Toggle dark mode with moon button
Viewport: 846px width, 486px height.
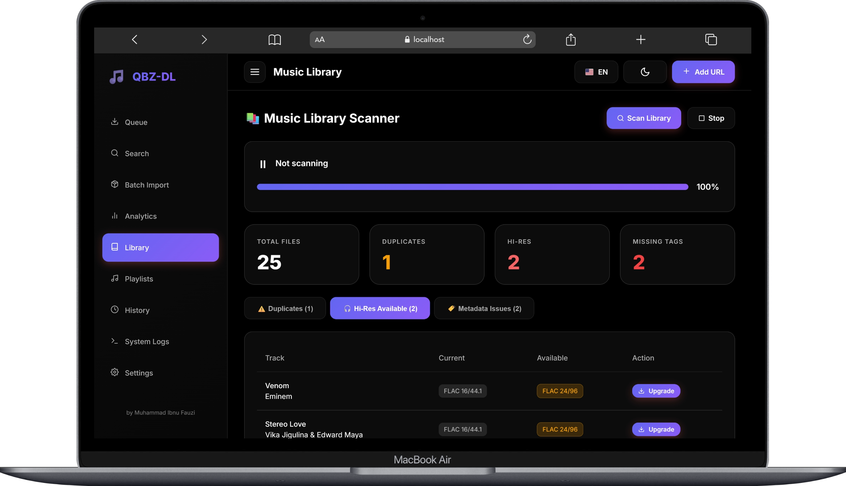pos(645,72)
